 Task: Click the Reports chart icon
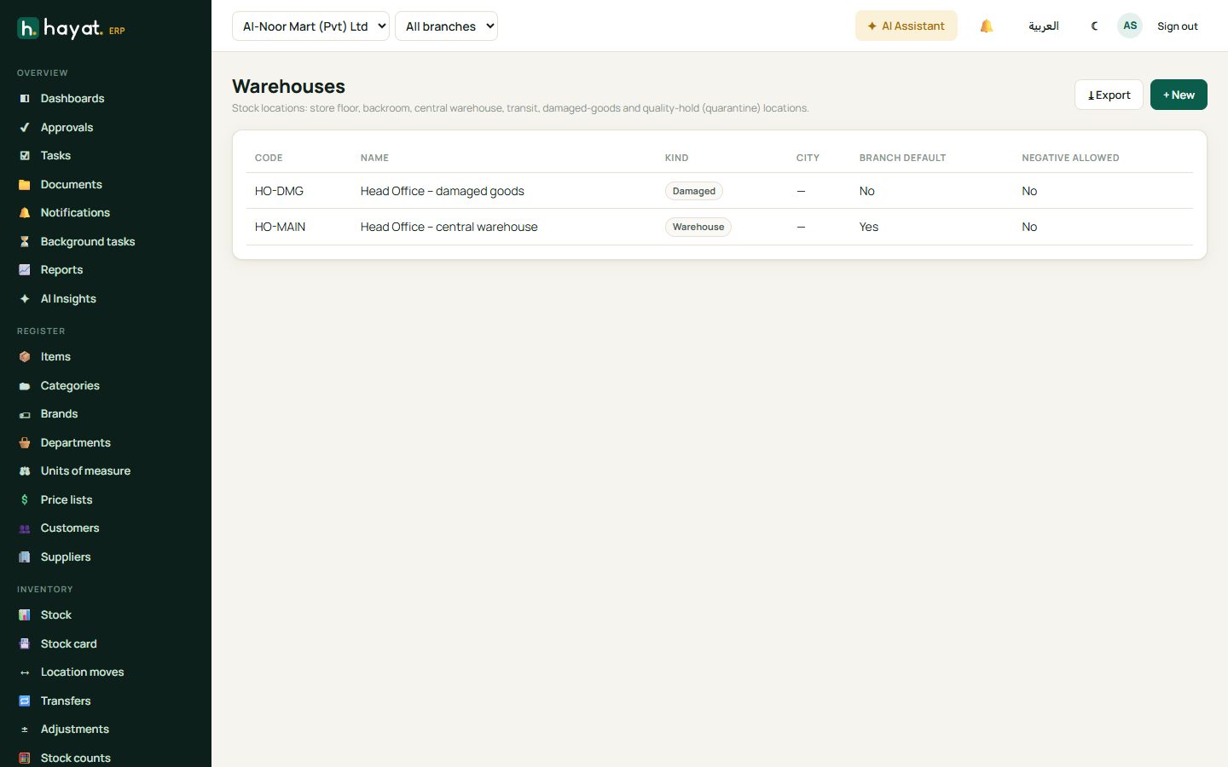25,270
